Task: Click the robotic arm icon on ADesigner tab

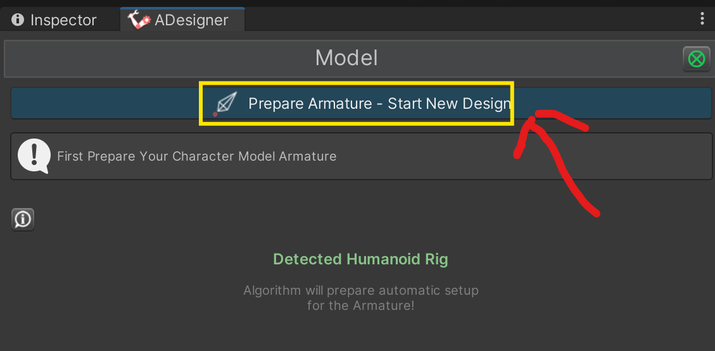Action: (139, 20)
